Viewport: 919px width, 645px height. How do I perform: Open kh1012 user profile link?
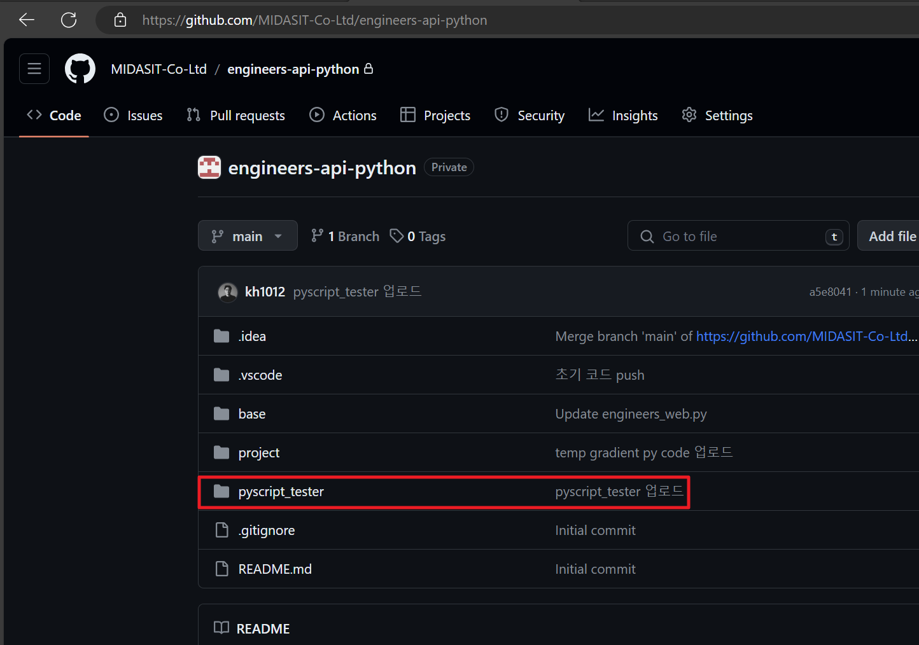[x=265, y=292]
